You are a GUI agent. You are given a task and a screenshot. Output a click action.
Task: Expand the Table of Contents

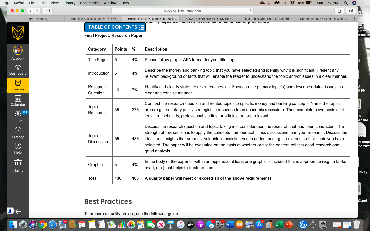tap(115, 27)
